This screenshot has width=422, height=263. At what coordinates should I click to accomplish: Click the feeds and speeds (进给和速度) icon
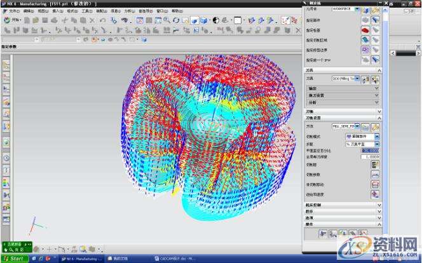click(375, 194)
